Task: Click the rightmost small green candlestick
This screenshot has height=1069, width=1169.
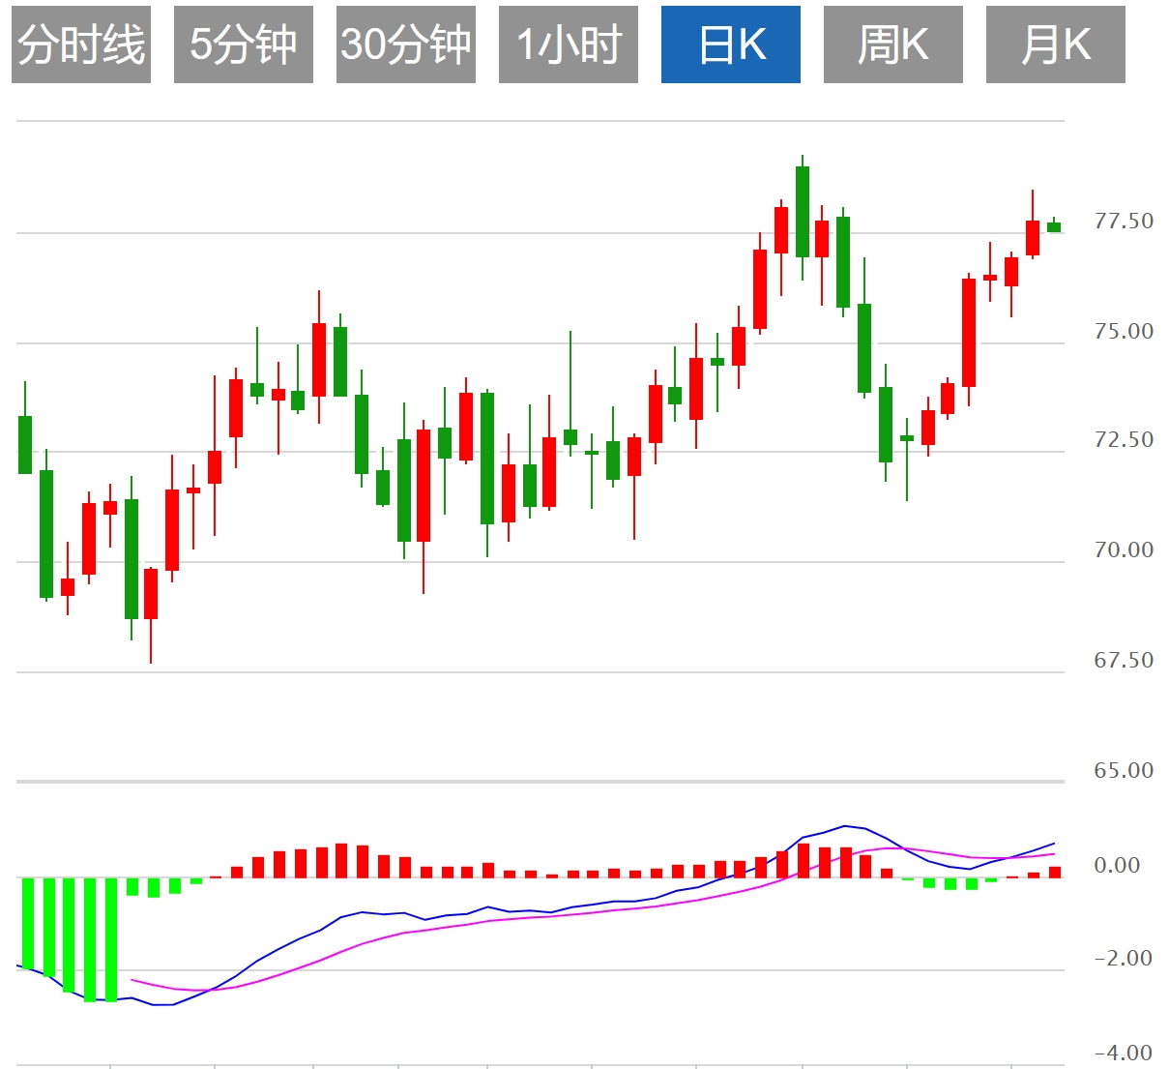Action: [1054, 227]
